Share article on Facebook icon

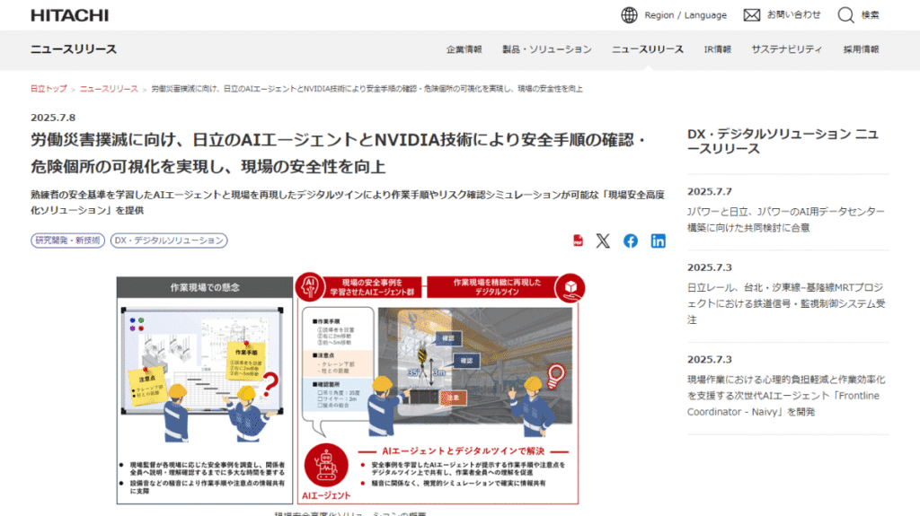631,241
